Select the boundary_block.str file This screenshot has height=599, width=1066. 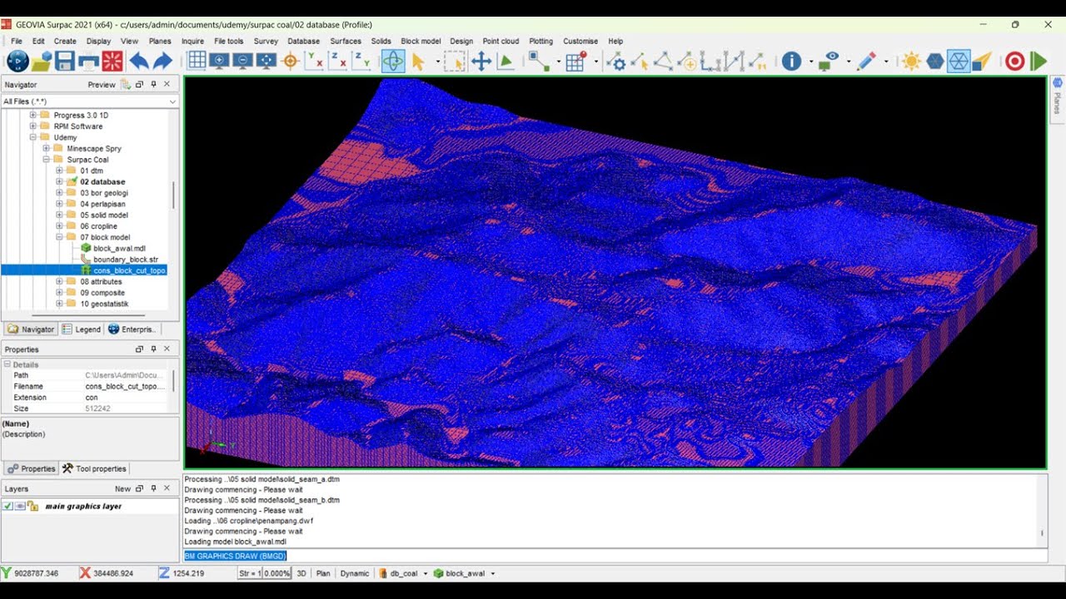point(125,260)
